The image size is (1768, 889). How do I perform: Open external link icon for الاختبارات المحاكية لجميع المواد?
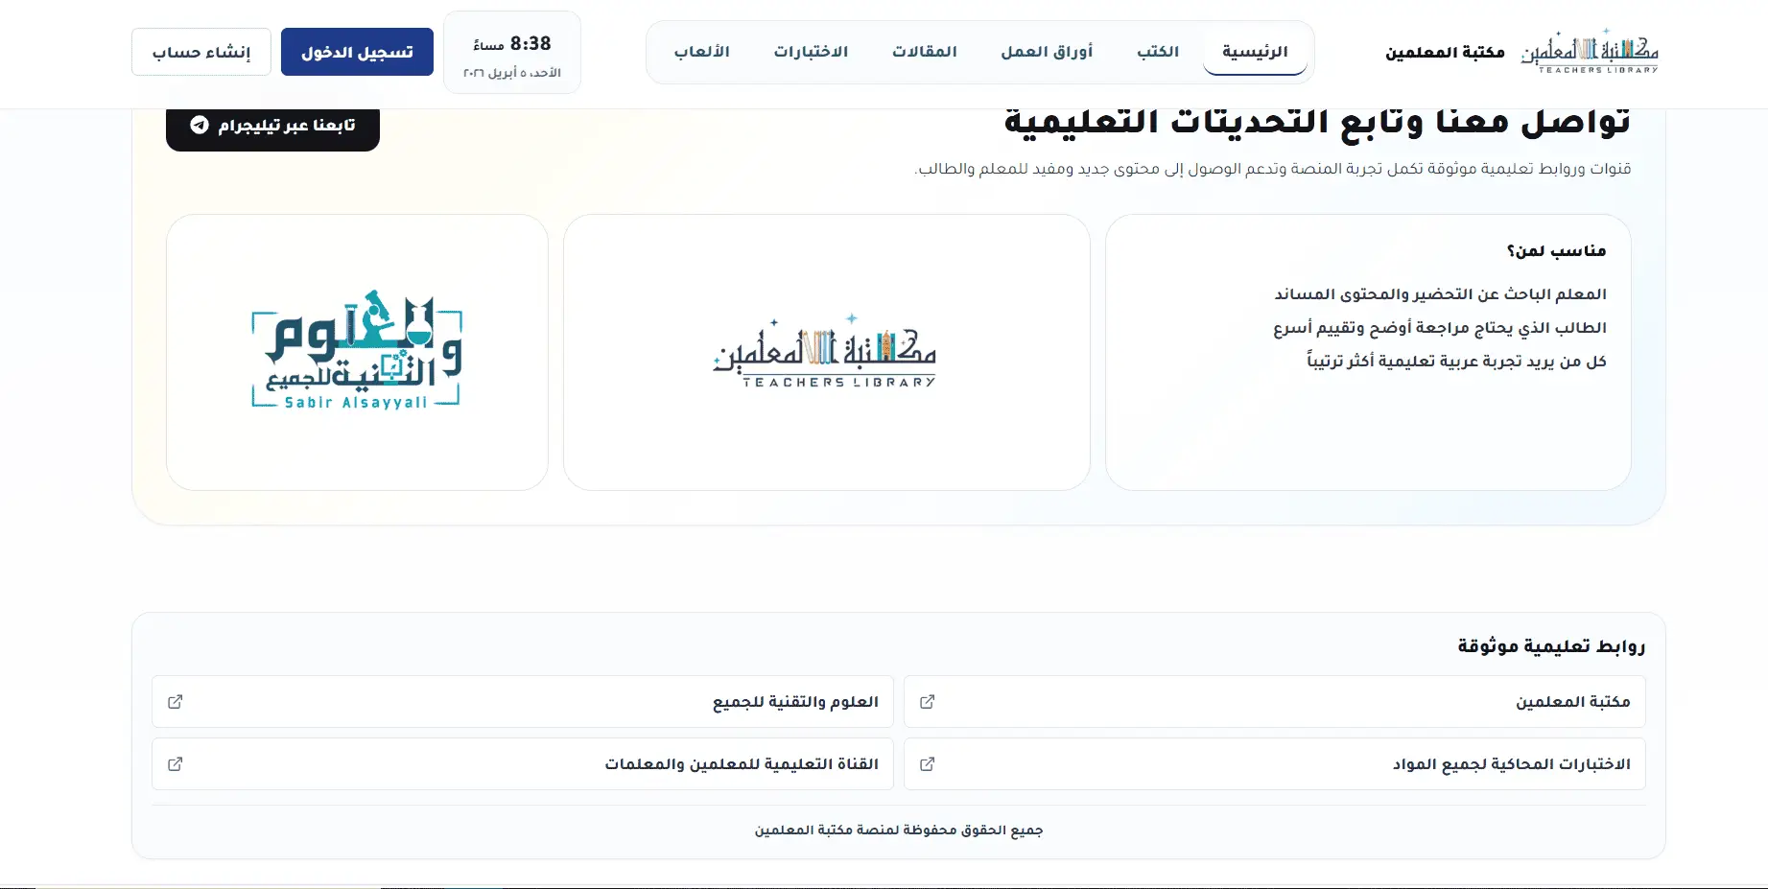coord(928,764)
